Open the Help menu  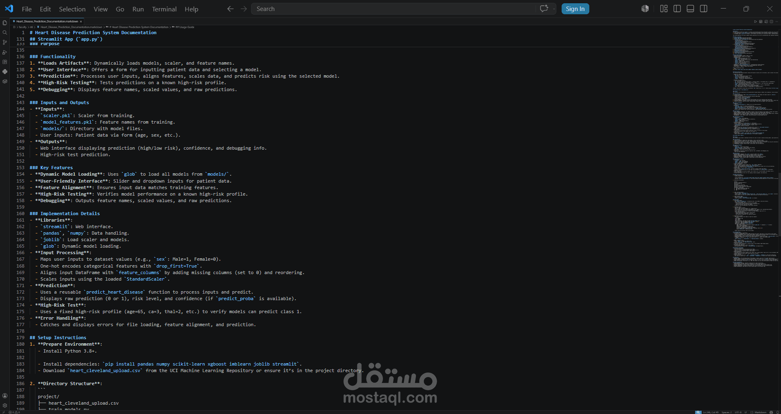[x=191, y=9]
